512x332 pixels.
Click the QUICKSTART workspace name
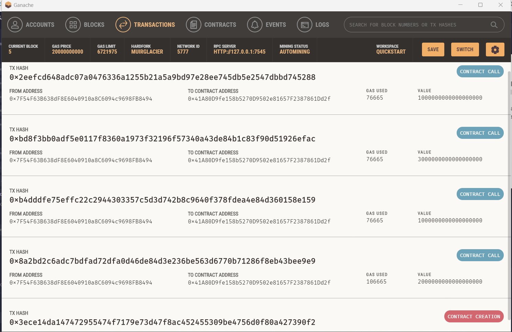click(x=391, y=52)
